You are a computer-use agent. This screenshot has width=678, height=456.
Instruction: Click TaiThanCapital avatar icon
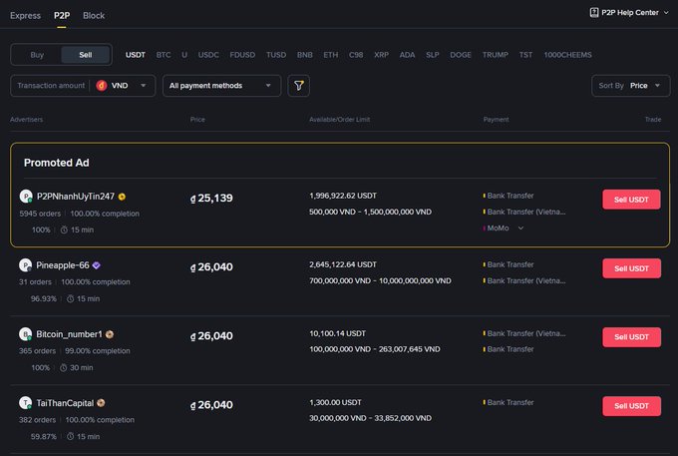click(x=26, y=403)
